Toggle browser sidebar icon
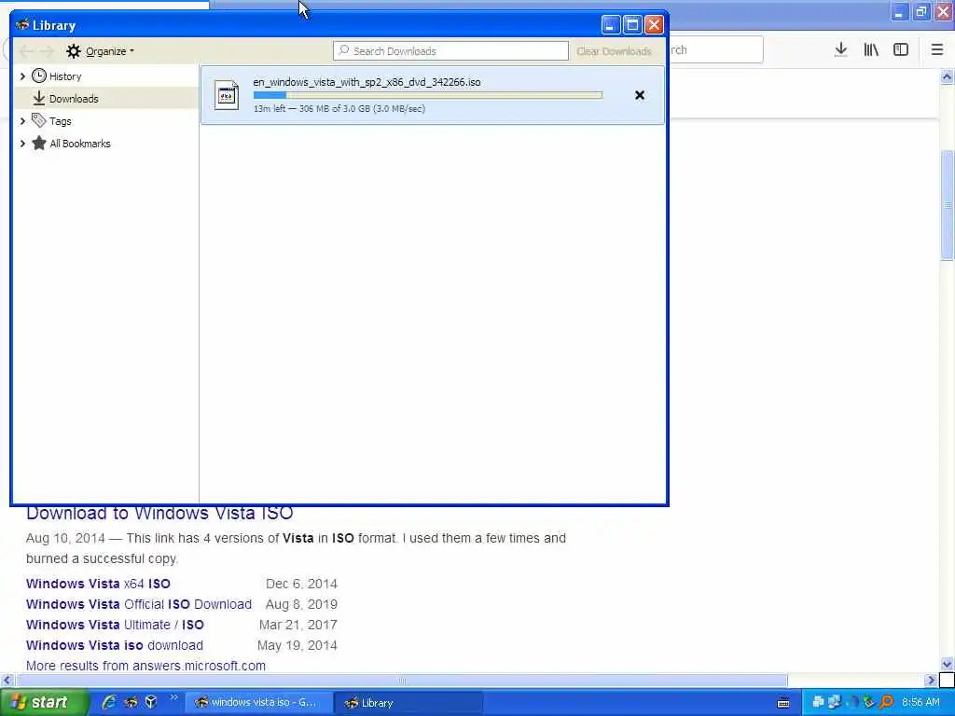The width and height of the screenshot is (955, 716). tap(901, 50)
